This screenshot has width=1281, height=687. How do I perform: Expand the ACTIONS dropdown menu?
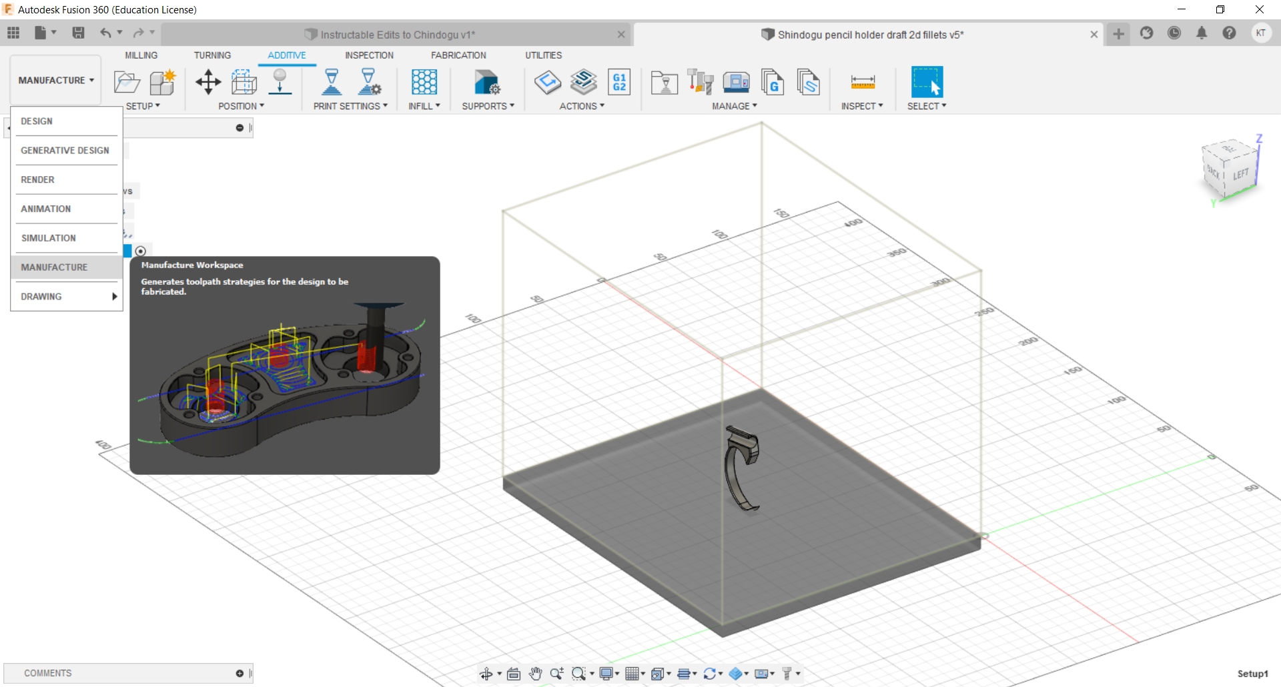point(582,106)
